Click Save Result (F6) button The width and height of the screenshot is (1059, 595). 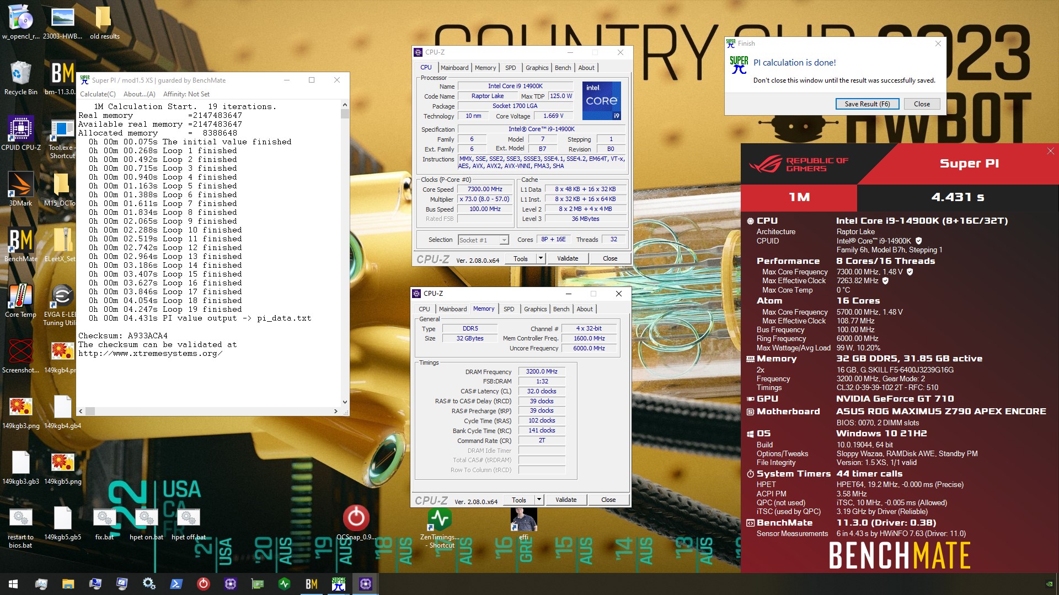tap(867, 104)
